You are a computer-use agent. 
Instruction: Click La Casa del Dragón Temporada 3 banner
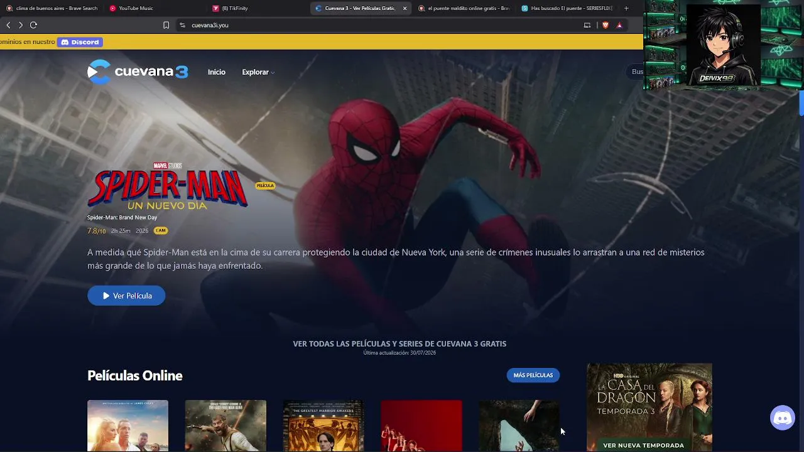pos(649,407)
